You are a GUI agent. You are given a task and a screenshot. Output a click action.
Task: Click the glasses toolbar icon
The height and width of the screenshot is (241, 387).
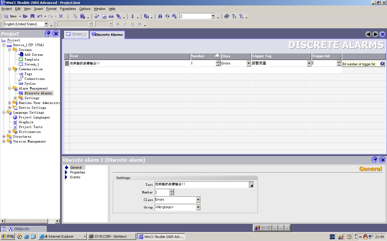[111, 16]
